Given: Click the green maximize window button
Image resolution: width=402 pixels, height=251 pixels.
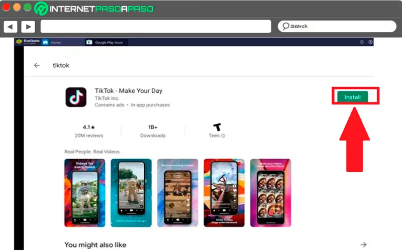Looking at the screenshot, I should [x=28, y=7].
